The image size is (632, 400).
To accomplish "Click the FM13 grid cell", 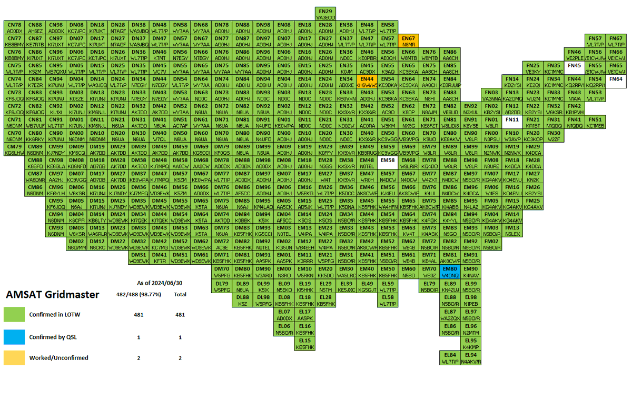I will [512, 231].
